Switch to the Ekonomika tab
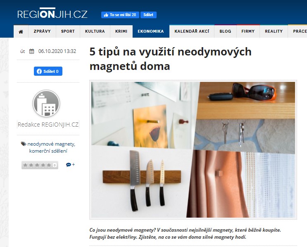307x247 pixels. tap(151, 31)
